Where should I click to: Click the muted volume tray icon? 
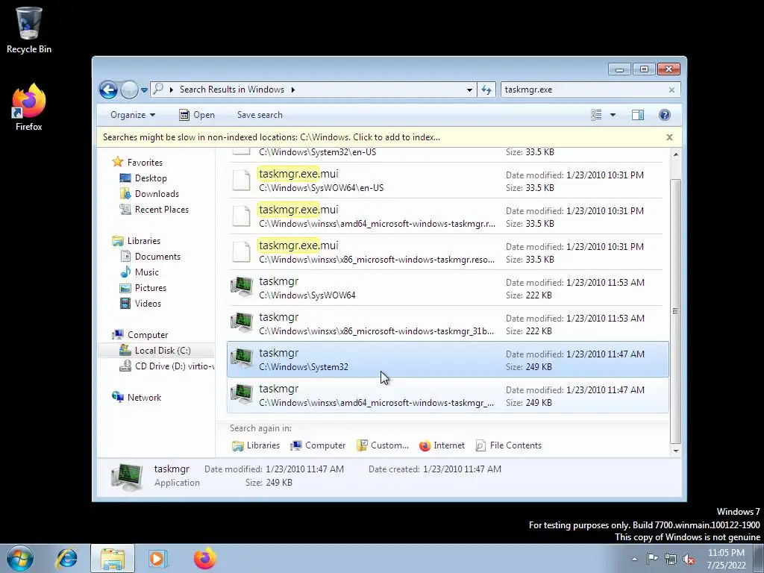(689, 559)
